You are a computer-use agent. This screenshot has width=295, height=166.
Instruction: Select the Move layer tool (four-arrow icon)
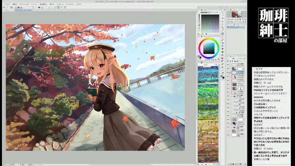click(222, 22)
